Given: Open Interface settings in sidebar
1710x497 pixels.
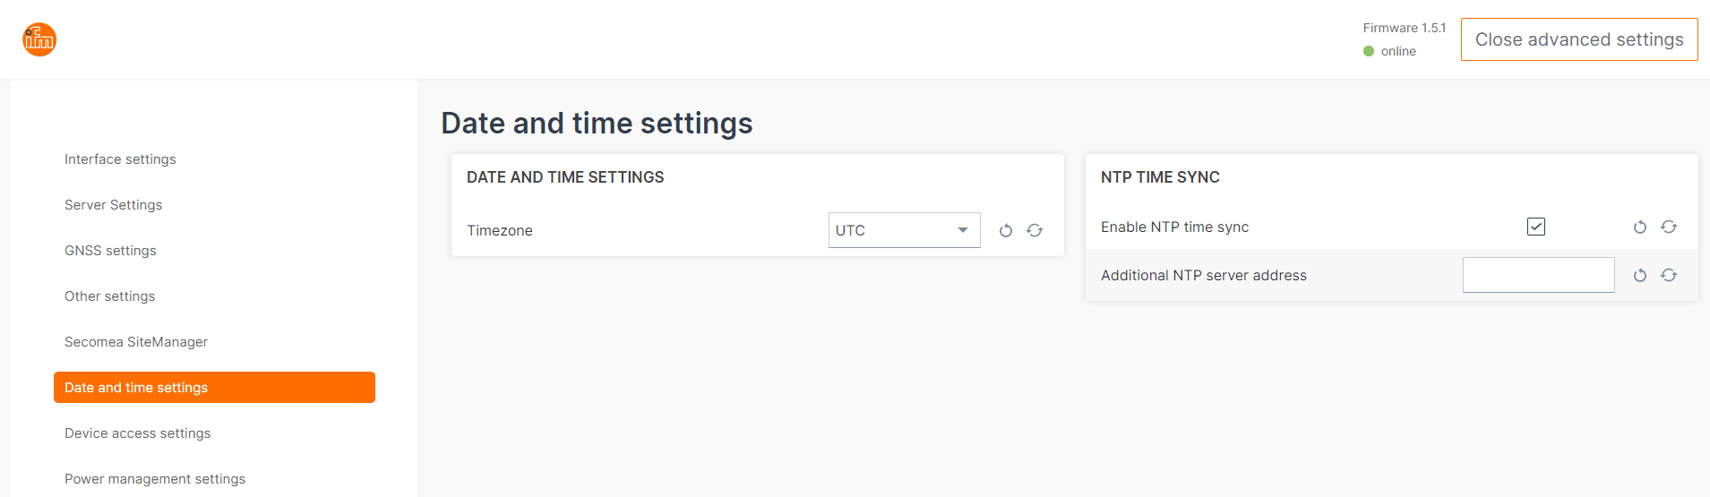Looking at the screenshot, I should coord(120,159).
